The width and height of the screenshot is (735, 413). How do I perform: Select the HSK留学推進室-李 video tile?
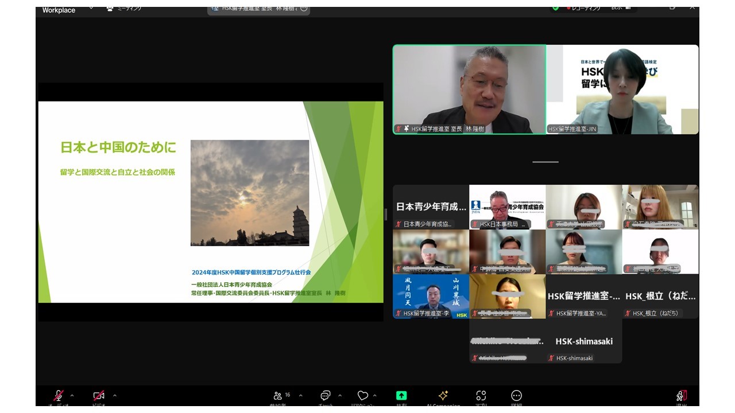point(431,296)
